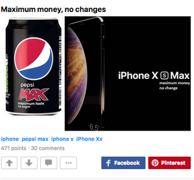
Task: Click the Facebook 'f' logo icon
Action: point(108,163)
